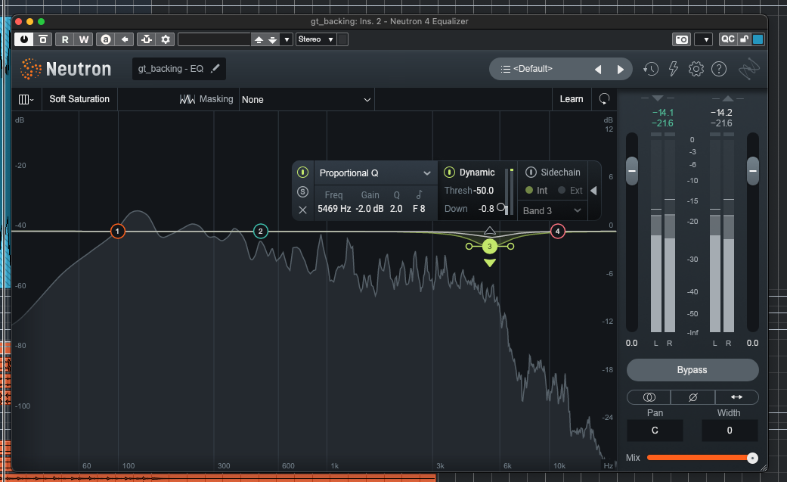Viewport: 787px width, 482px height.
Task: Click the blue color square in host toolbar
Action: pyautogui.click(x=758, y=39)
